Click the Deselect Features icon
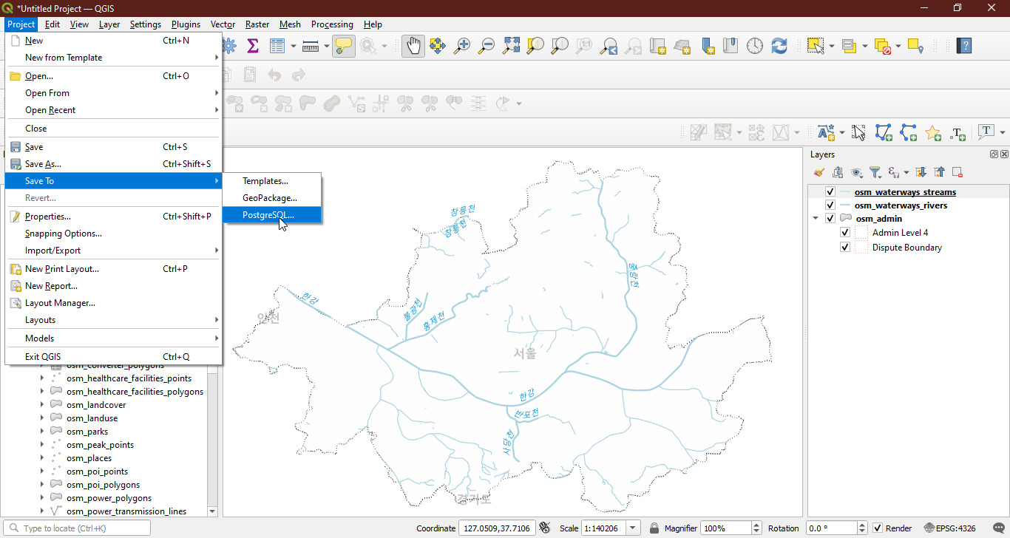The image size is (1010, 538). 883,46
